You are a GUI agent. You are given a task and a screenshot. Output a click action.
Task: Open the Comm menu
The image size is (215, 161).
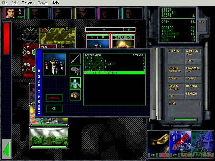tap(43, 3)
